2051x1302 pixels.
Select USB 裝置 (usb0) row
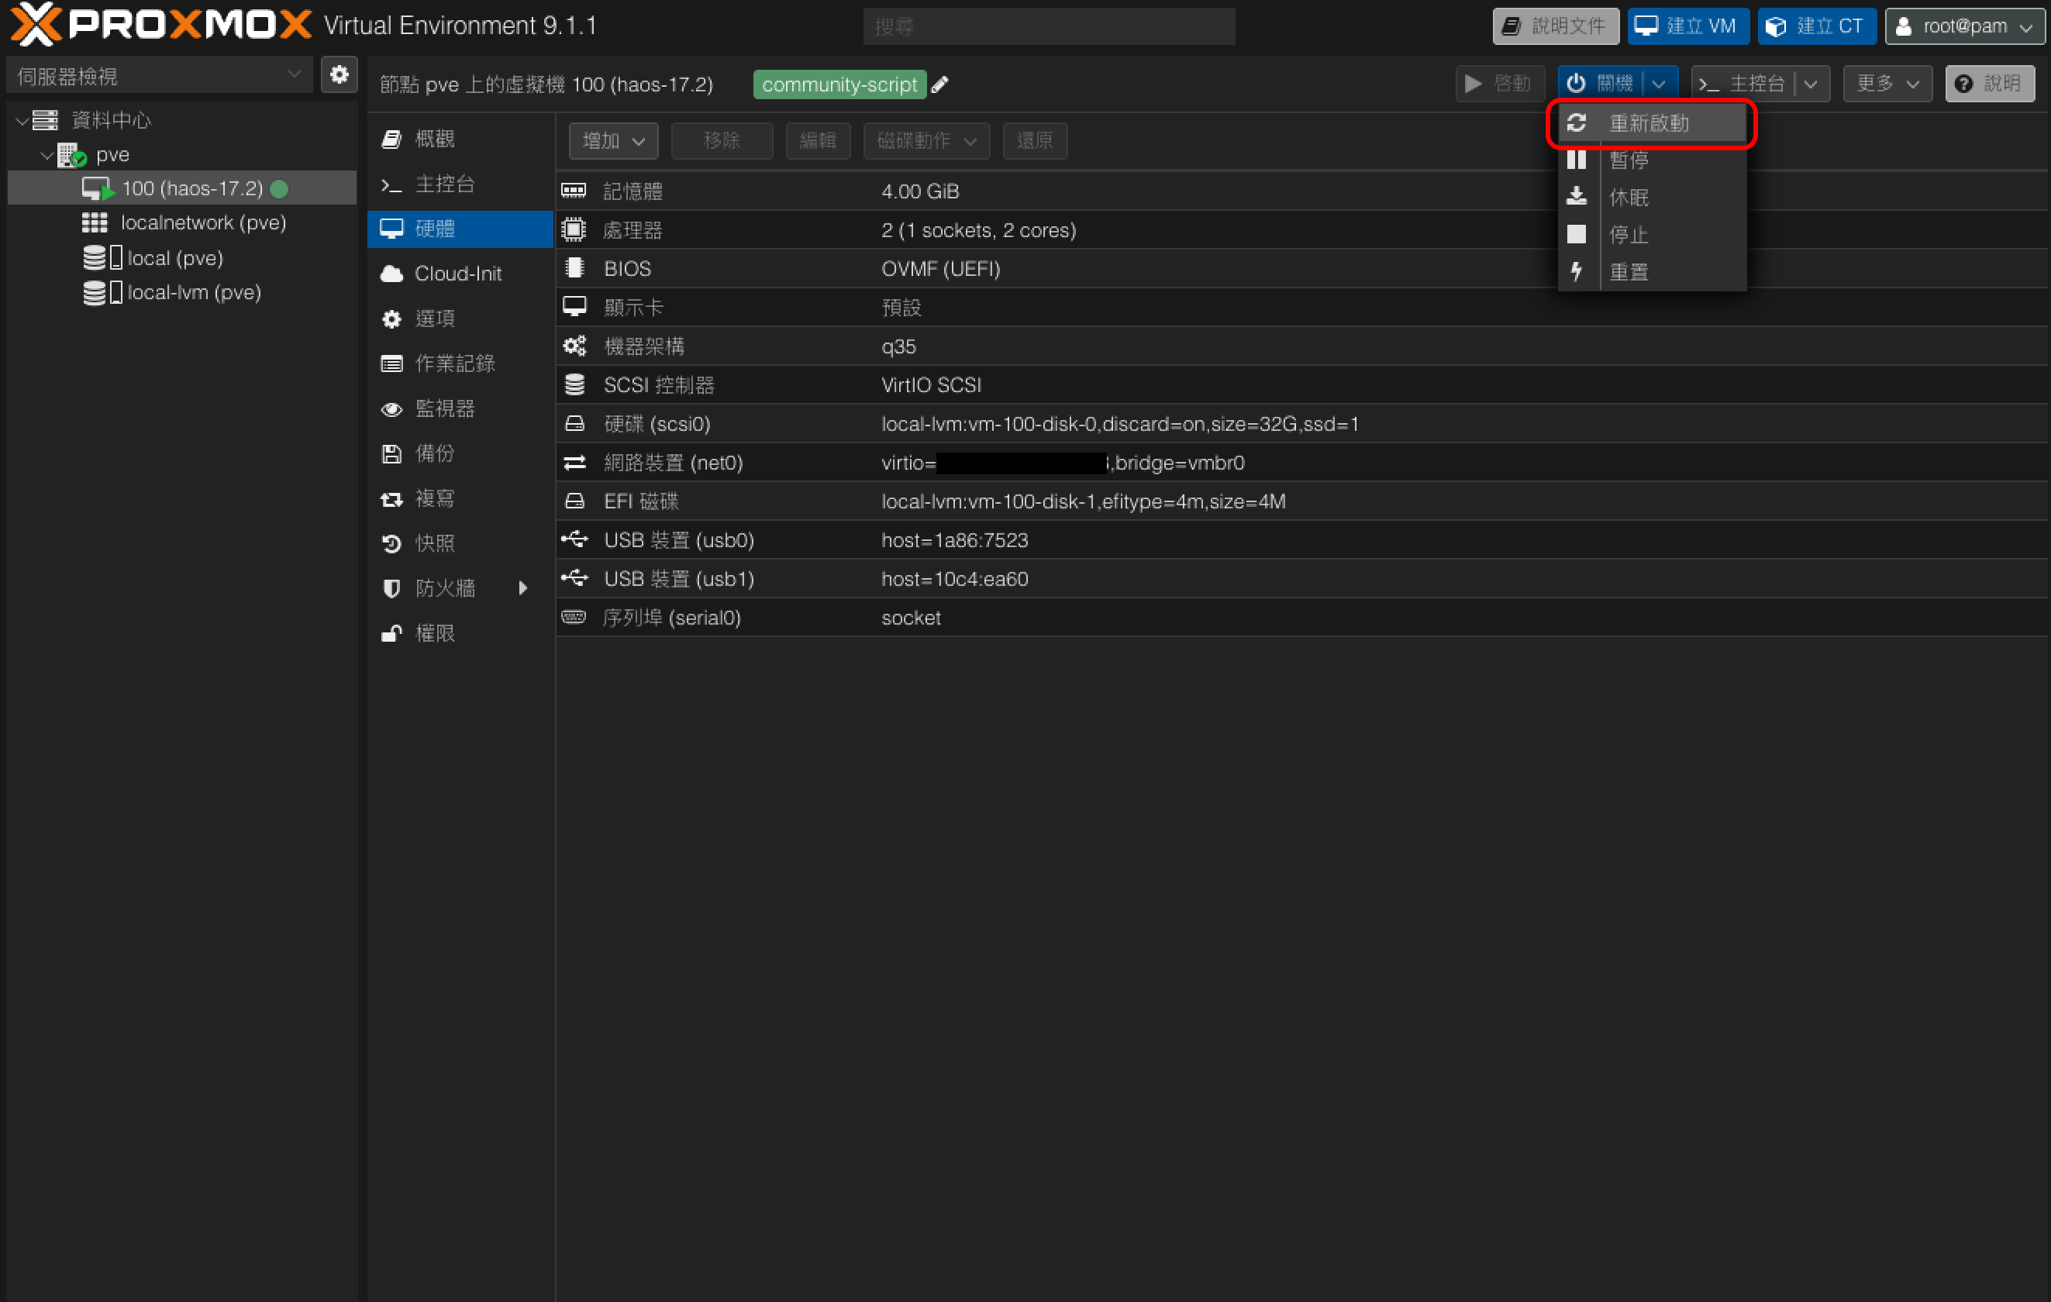coord(1301,540)
